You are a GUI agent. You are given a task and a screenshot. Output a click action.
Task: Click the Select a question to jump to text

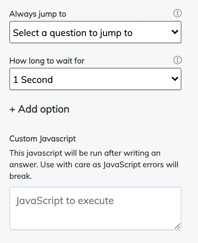(x=73, y=33)
